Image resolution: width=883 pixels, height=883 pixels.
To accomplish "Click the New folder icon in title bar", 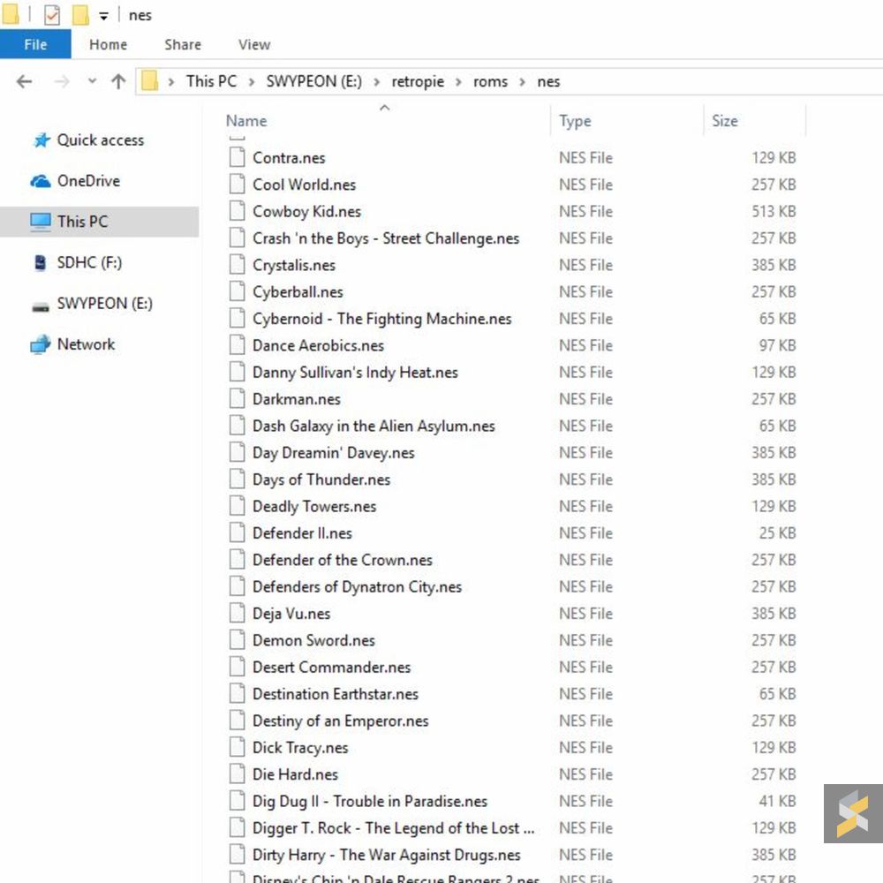I will click(80, 15).
